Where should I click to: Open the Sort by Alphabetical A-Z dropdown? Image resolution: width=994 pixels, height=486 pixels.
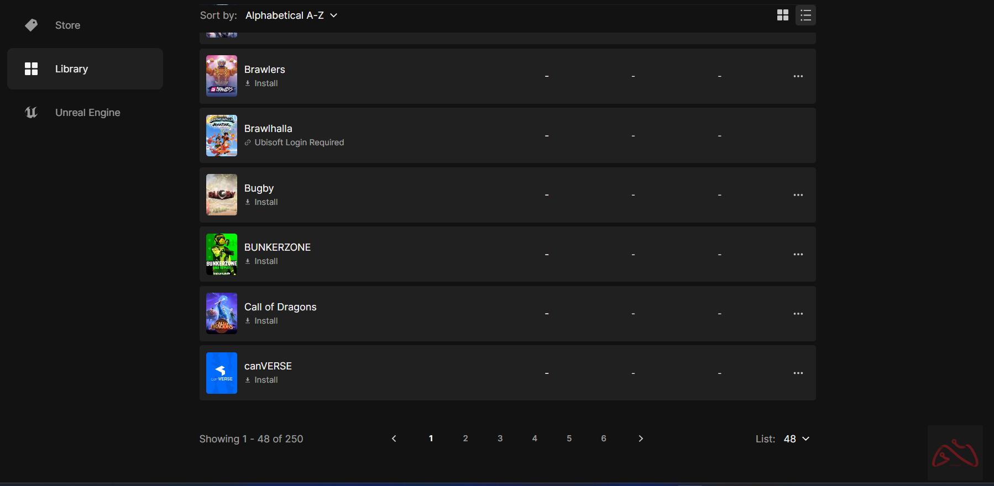[291, 15]
